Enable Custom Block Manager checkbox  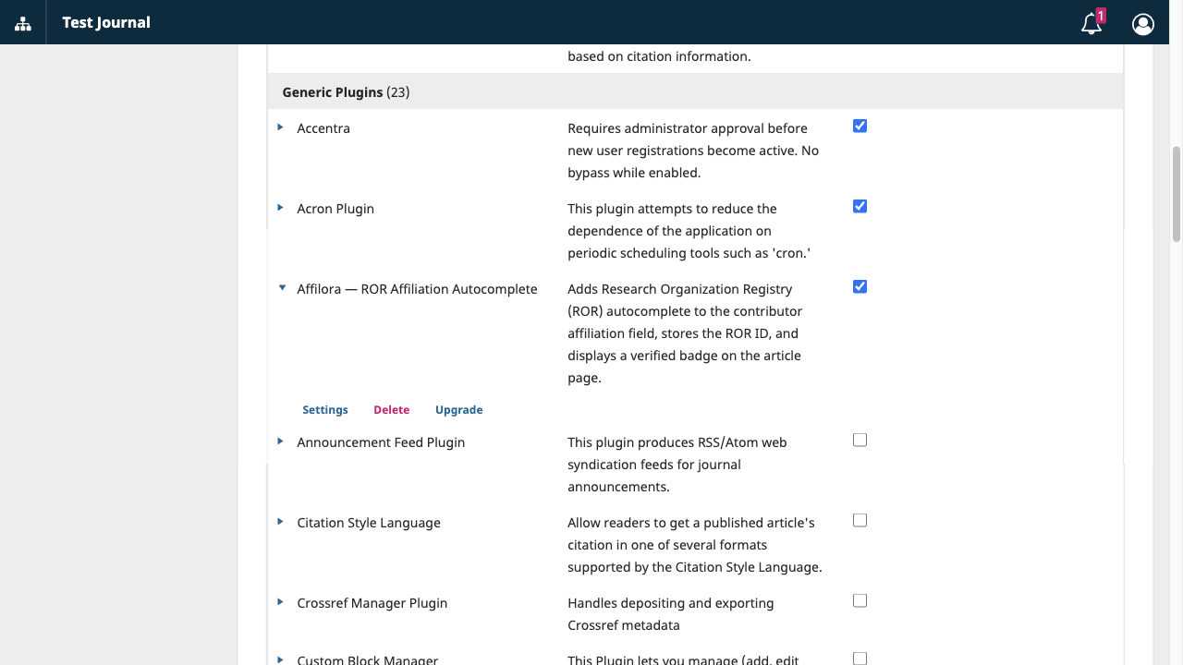[x=860, y=659]
